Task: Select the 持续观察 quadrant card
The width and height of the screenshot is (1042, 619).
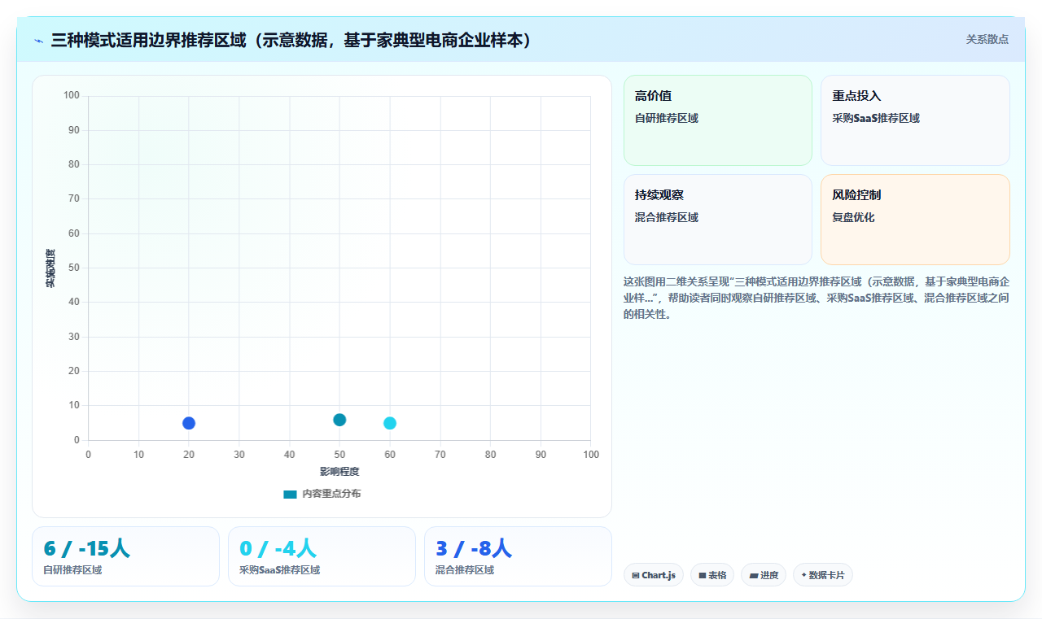Action: [718, 220]
